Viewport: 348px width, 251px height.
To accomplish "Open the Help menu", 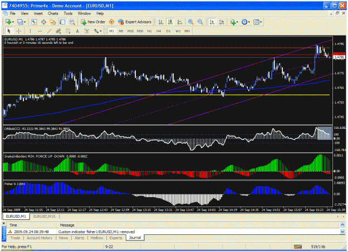I will 100,13.
